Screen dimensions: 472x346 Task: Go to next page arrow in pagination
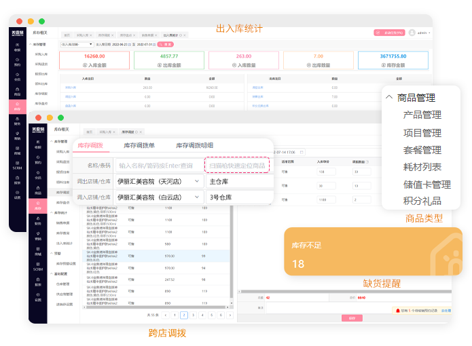pos(230,315)
